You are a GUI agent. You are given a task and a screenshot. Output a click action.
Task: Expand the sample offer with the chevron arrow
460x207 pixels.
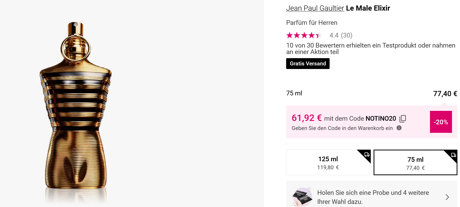click(x=447, y=197)
